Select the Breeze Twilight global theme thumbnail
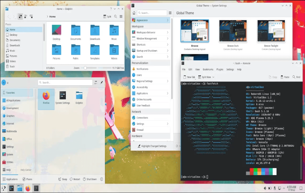This screenshot has height=193, width=305. pyautogui.click(x=271, y=31)
